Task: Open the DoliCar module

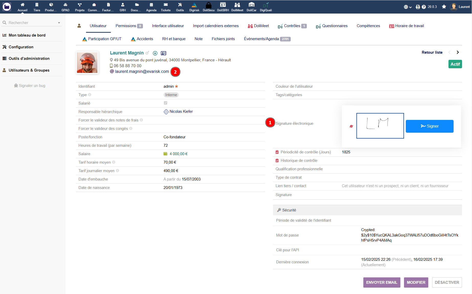Action: pos(252,7)
